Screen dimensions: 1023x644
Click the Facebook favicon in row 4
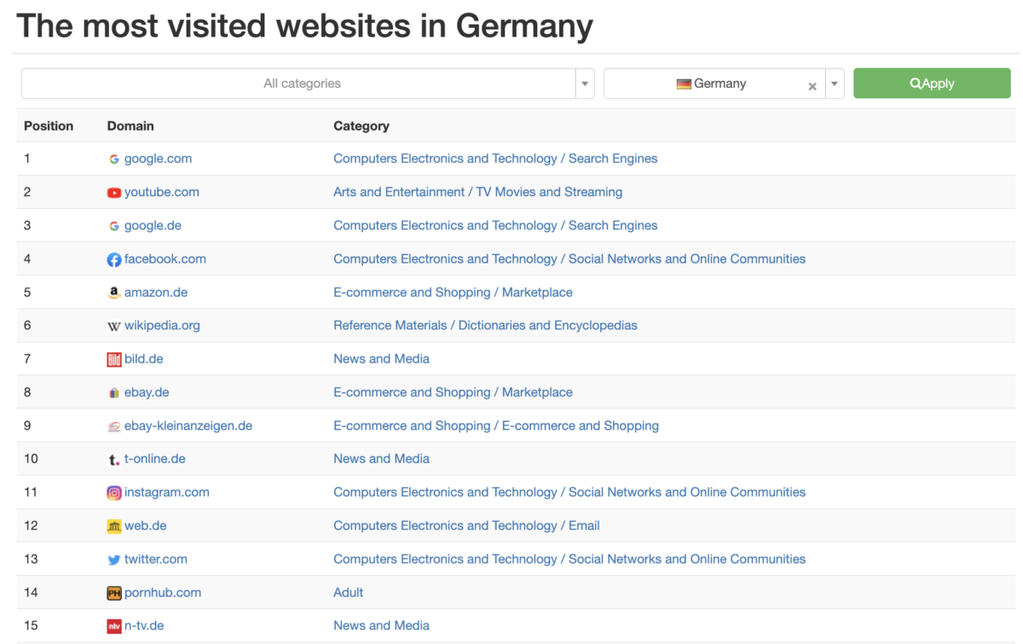click(114, 259)
